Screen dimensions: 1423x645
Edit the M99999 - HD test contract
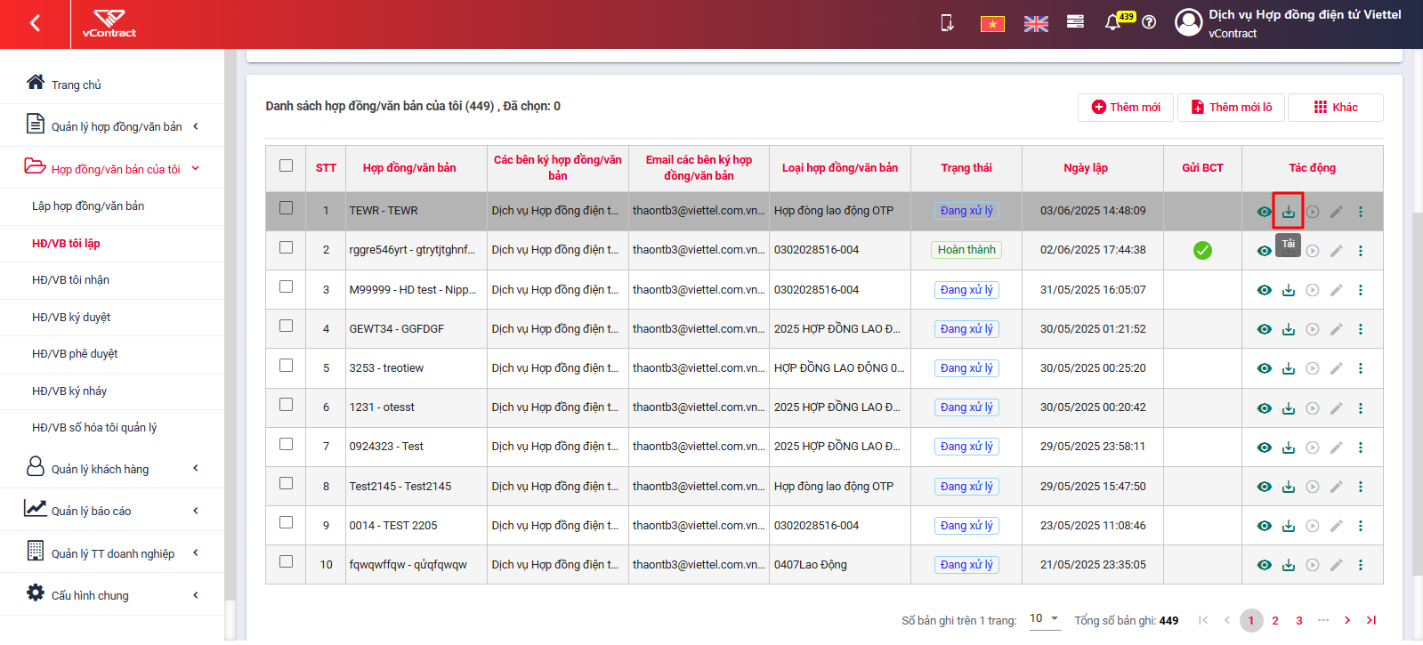pos(1336,290)
